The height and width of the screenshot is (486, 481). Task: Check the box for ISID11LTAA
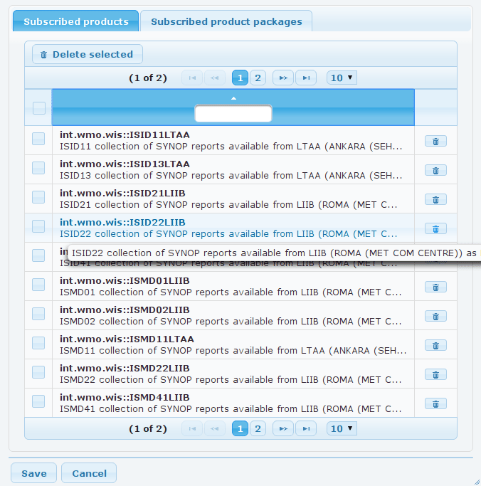[38, 139]
